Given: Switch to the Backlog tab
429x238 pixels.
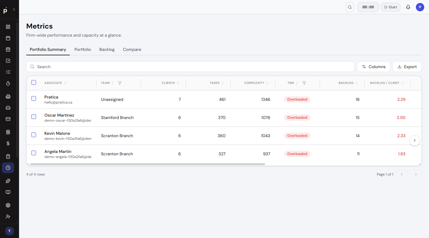Looking at the screenshot, I should pyautogui.click(x=107, y=49).
